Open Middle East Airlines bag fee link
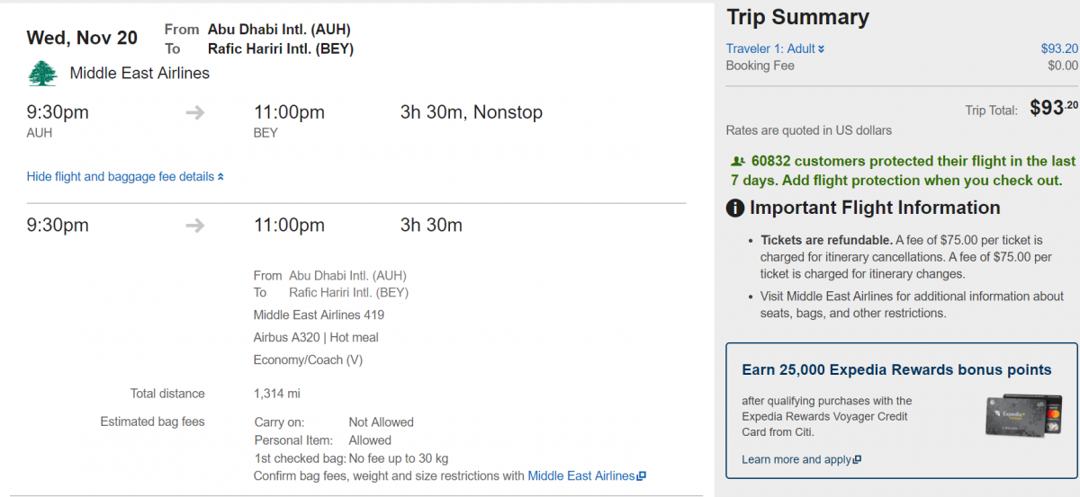Viewport: 1080px width, 497px height. (x=580, y=475)
